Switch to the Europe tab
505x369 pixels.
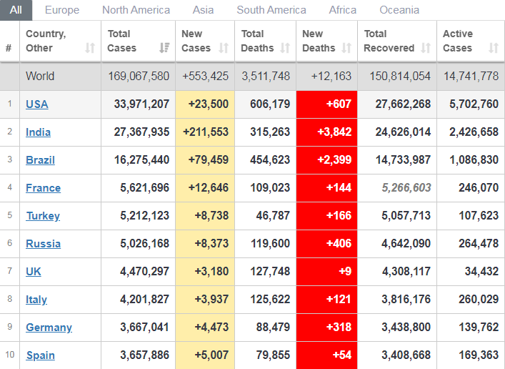tap(62, 10)
